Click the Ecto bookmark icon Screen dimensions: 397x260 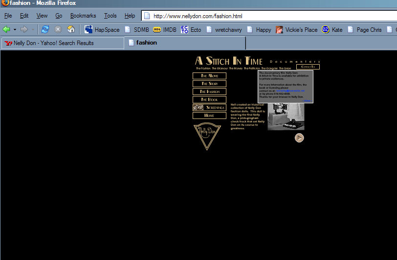pyautogui.click(x=185, y=29)
